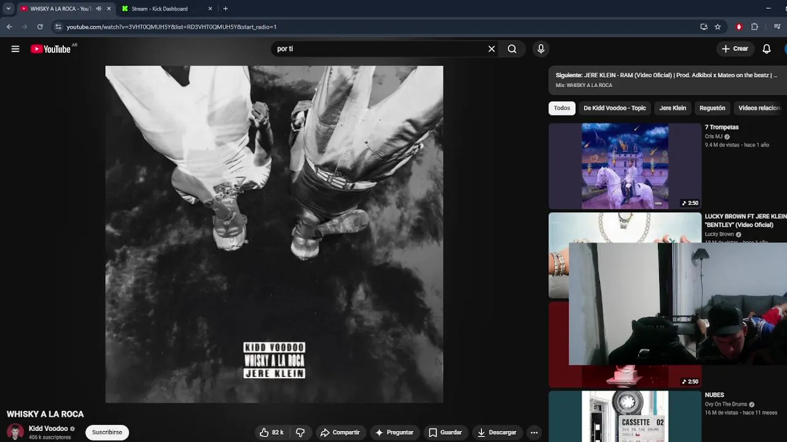This screenshot has width=787, height=442.
Task: Click the Preguntar button
Action: 394,433
